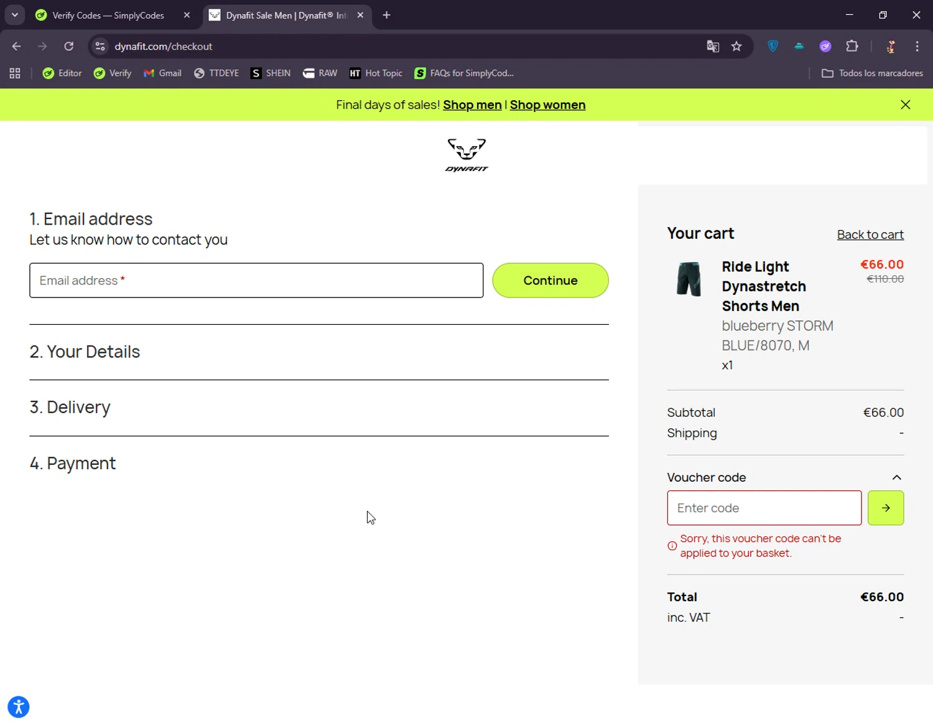This screenshot has width=933, height=725.
Task: Open the SHEIN bookmark
Action: click(x=271, y=73)
